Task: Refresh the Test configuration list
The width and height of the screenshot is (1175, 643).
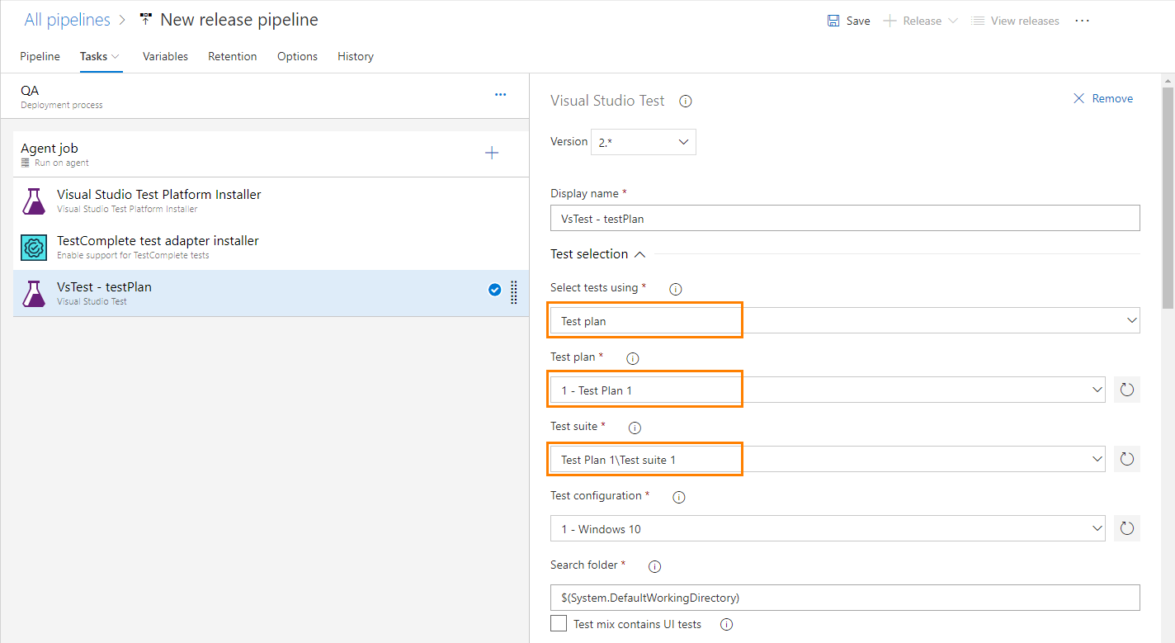Action: [x=1127, y=528]
